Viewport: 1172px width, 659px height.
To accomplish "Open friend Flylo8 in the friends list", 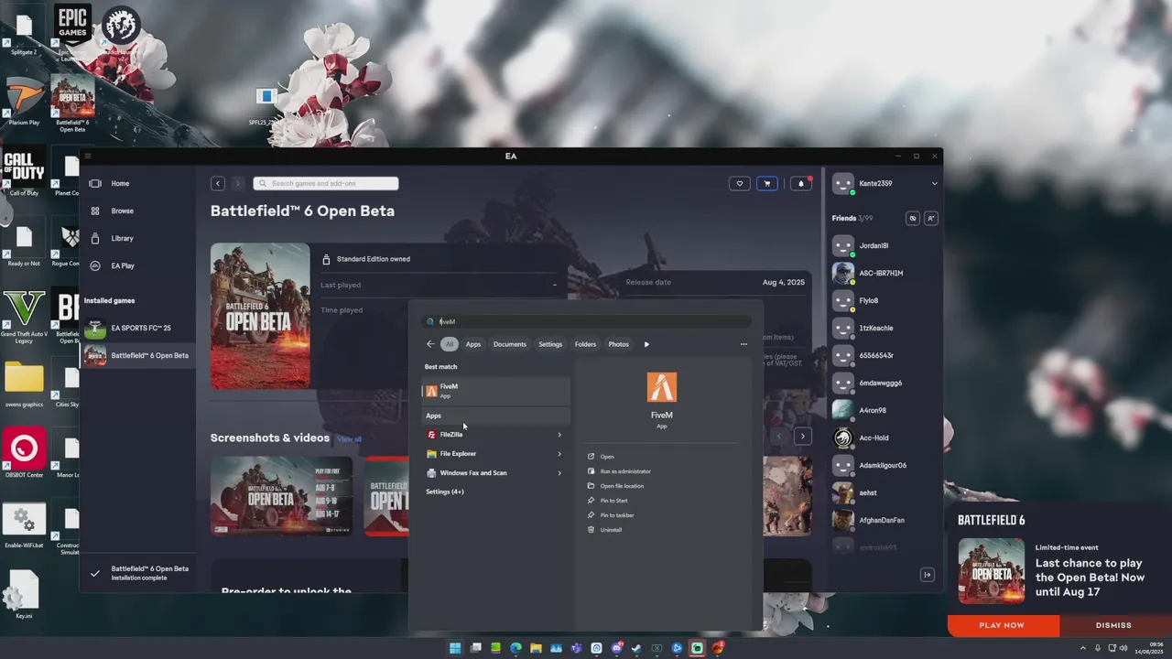I will tap(884, 300).
